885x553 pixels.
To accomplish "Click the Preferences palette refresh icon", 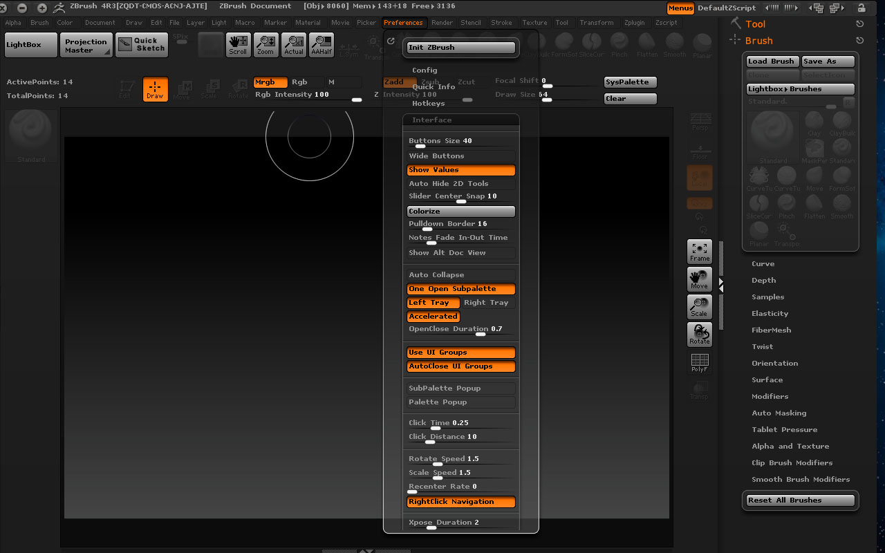I will (391, 41).
